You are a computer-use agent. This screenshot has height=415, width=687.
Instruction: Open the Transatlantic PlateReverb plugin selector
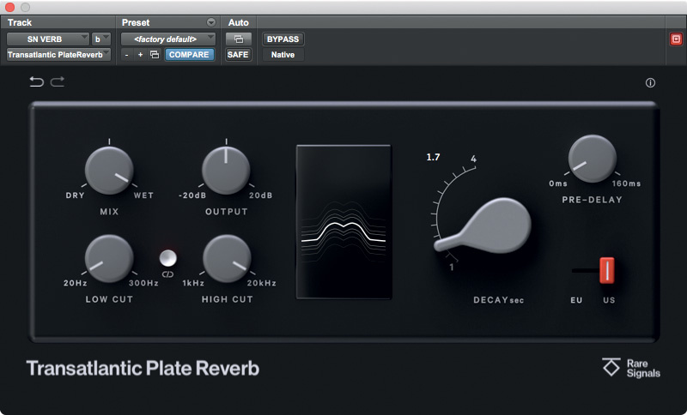click(x=58, y=55)
